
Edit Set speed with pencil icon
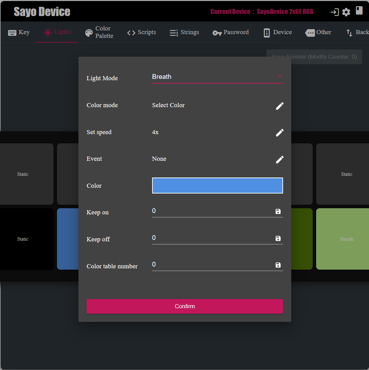click(280, 133)
